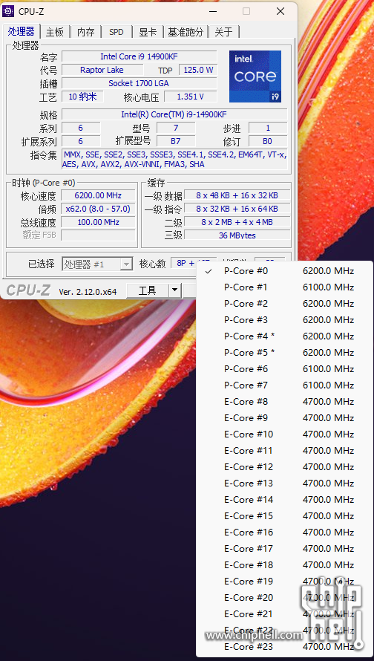Viewport: 374px width, 661px height.
Task: Select P-Core #0 in core list
Action: pyautogui.click(x=285, y=271)
